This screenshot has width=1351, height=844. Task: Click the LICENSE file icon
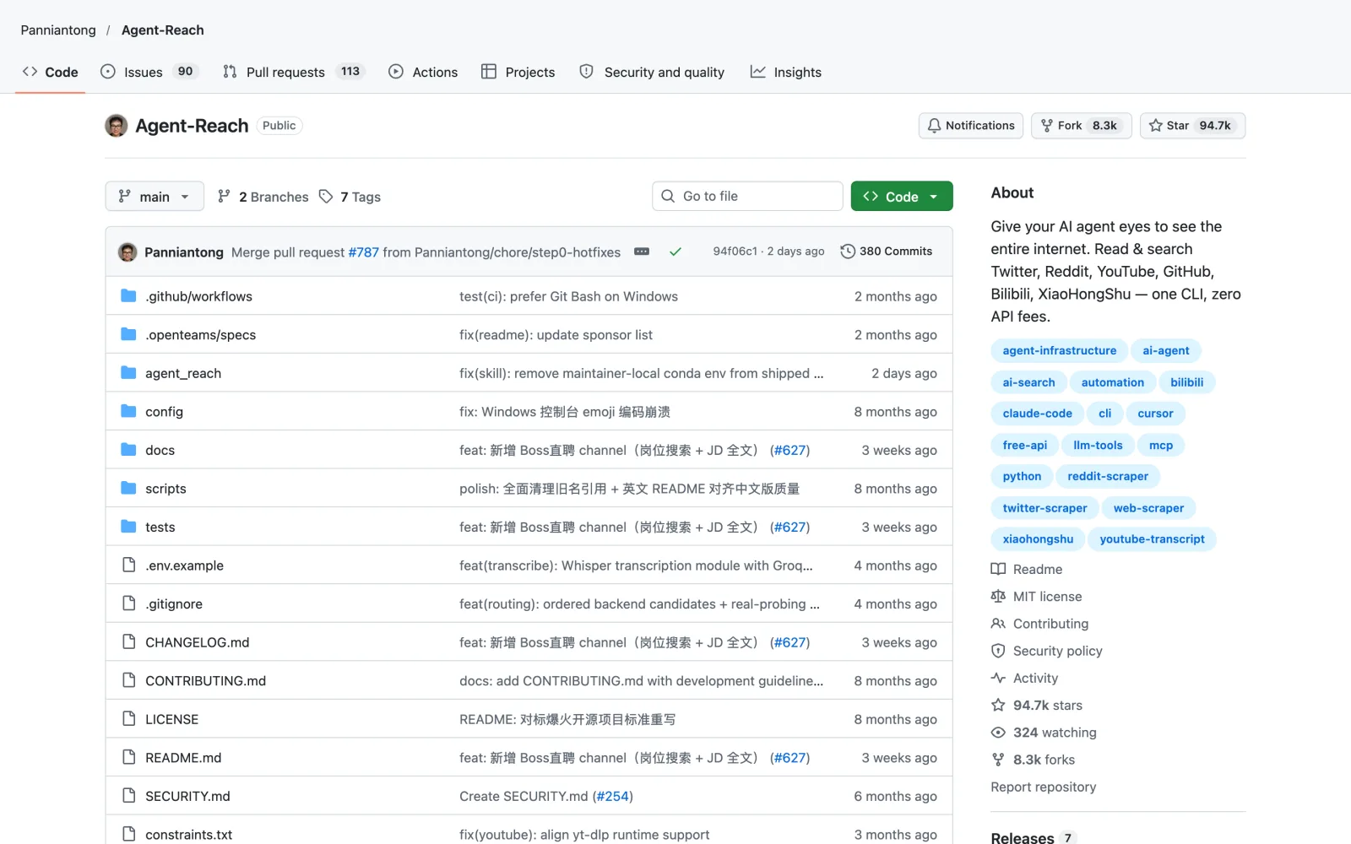point(128,719)
